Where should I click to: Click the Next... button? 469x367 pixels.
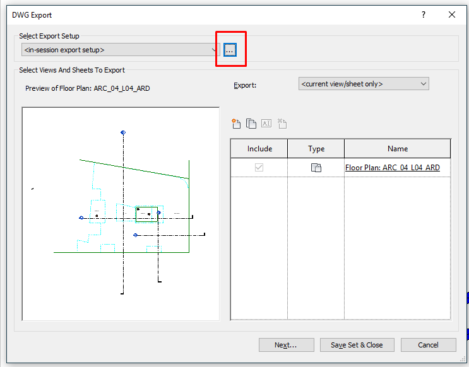pos(286,345)
